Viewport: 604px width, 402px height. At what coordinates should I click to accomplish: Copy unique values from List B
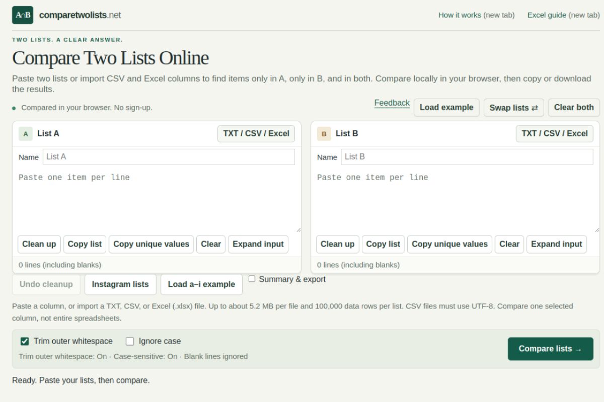click(x=449, y=245)
